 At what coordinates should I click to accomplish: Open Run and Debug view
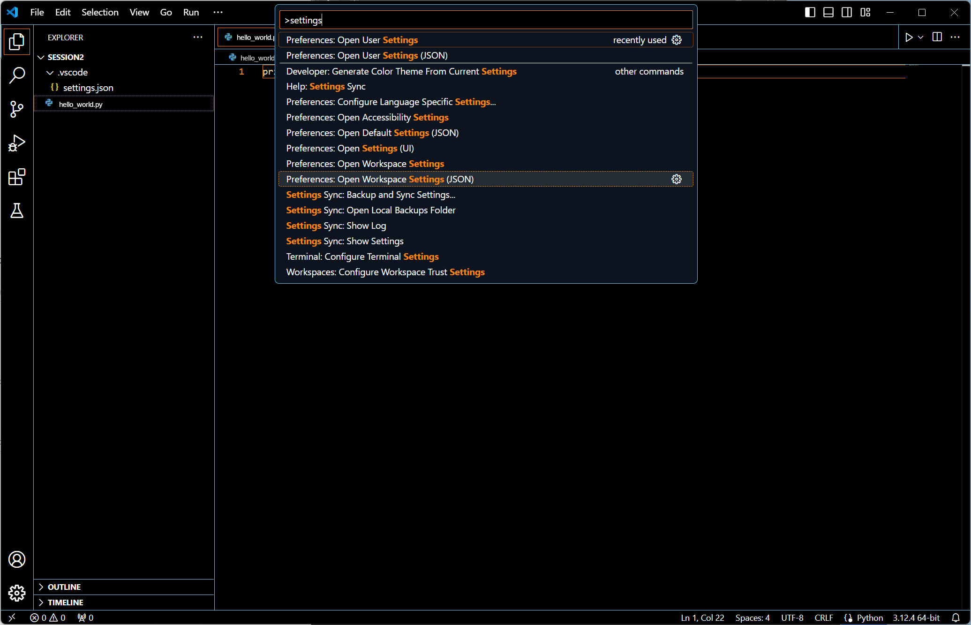(x=17, y=143)
